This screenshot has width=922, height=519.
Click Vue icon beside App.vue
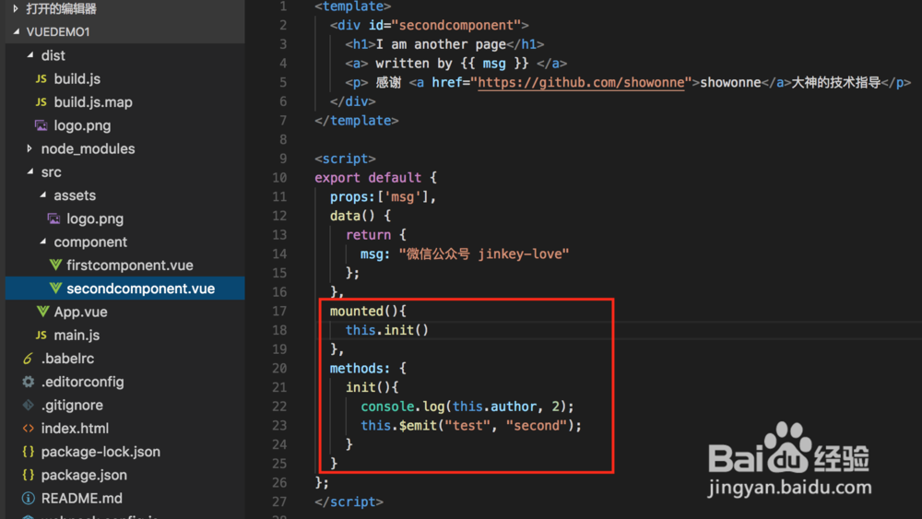(x=42, y=312)
